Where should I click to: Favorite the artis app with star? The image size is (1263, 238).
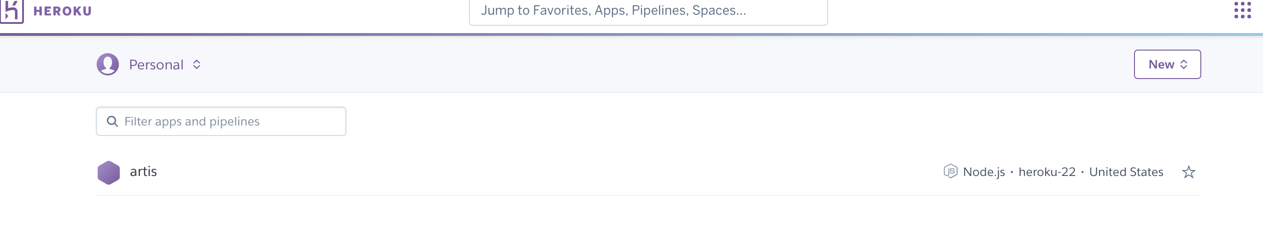click(1188, 172)
